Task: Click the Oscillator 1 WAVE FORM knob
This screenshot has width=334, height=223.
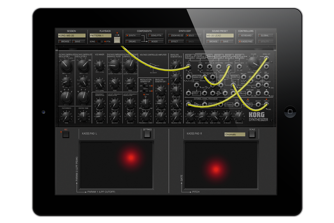Action: click(66, 66)
